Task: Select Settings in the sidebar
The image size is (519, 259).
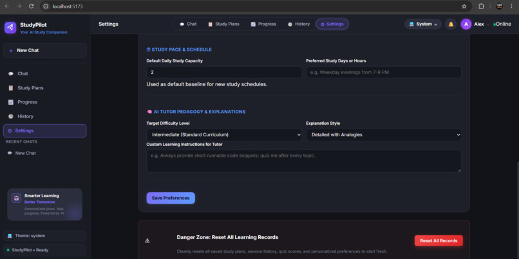Action: 44,131
